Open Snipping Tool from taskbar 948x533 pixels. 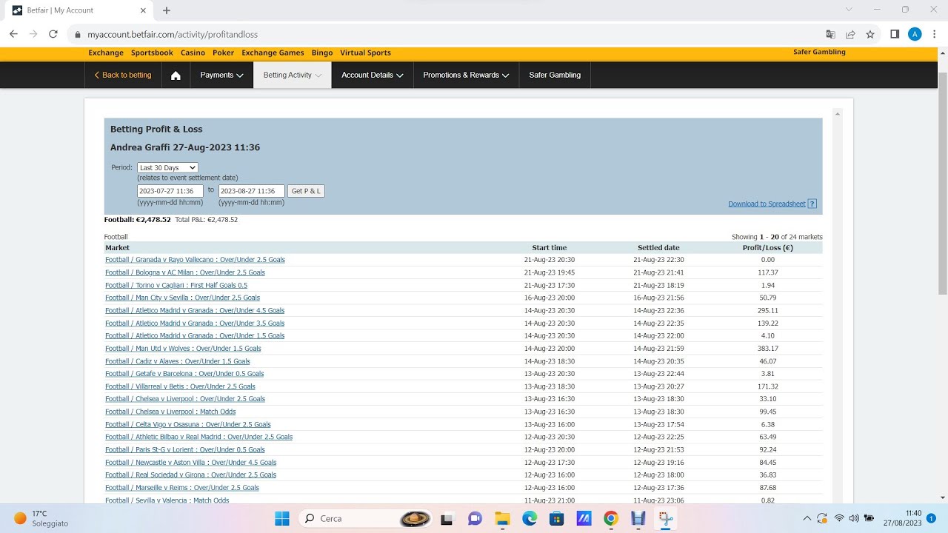click(666, 519)
